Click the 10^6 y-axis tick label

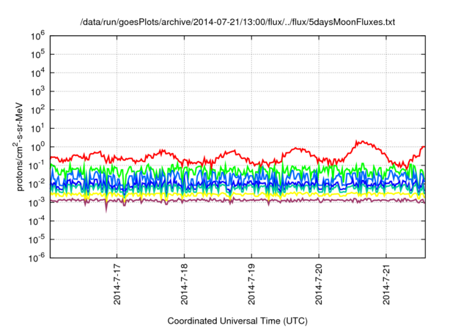point(38,35)
